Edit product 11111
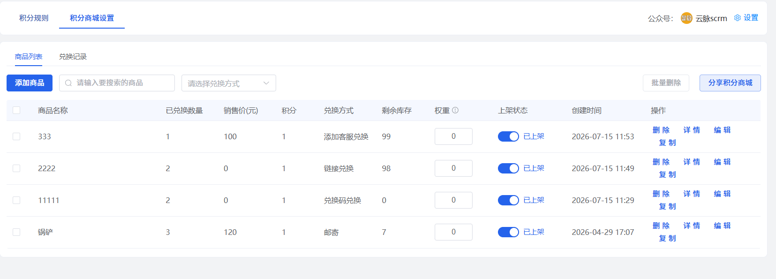Image resolution: width=776 pixels, height=279 pixels. point(722,194)
